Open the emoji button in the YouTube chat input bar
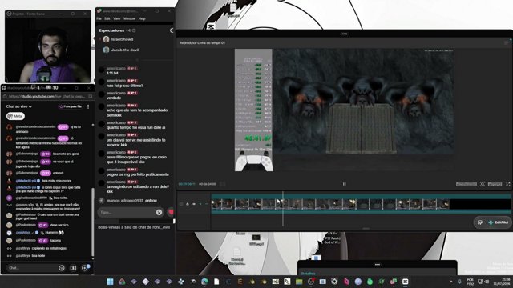Viewport: 513px width, 288px height. tap(62, 268)
